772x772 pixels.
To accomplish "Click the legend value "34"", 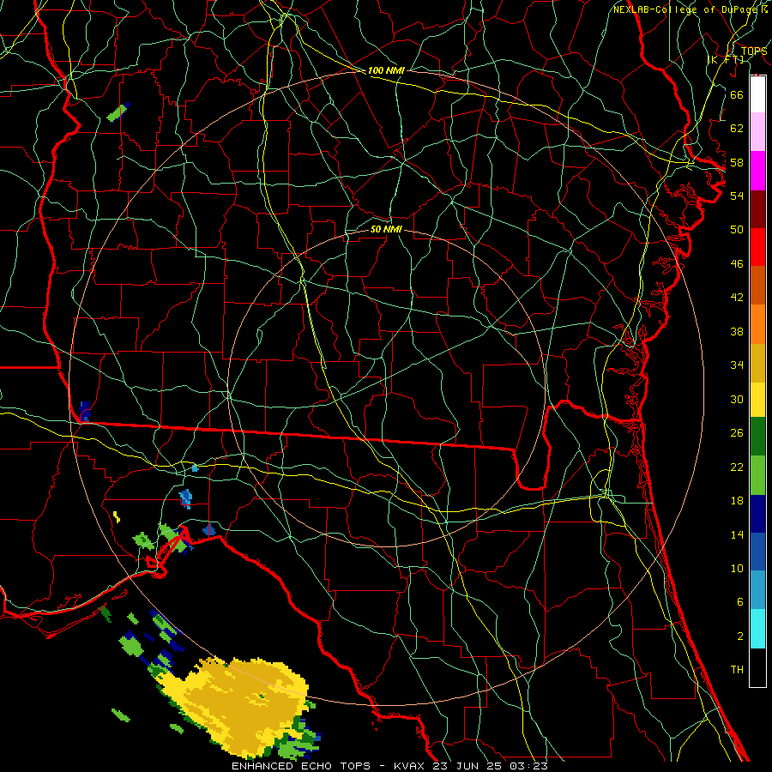I will click(x=737, y=365).
